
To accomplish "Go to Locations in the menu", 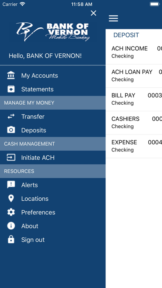I will (52, 199).
